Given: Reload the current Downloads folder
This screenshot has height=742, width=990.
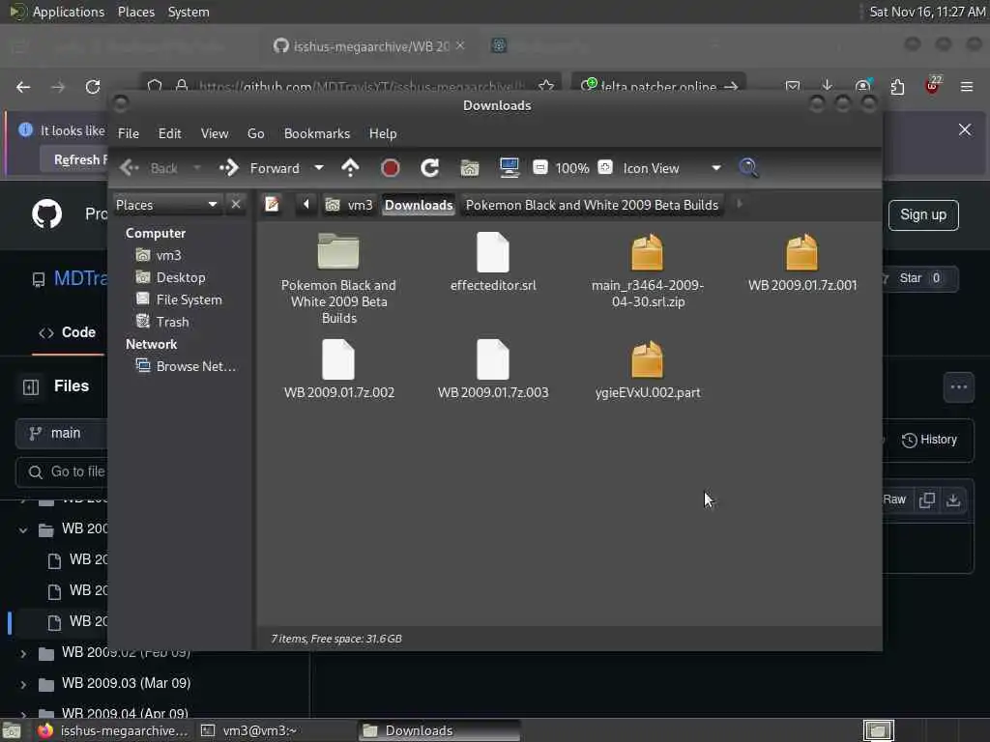Looking at the screenshot, I should 430,168.
